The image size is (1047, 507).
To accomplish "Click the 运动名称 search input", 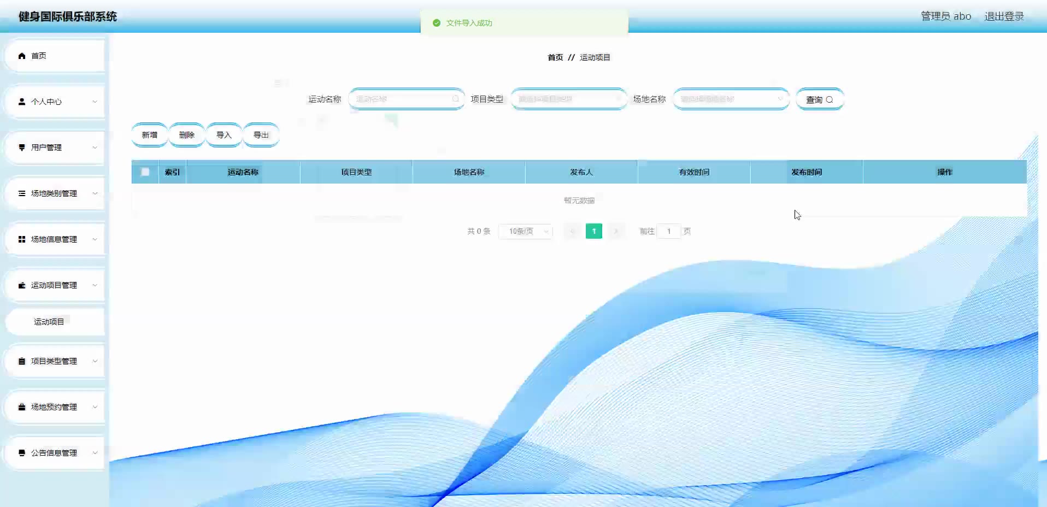I will (x=406, y=99).
